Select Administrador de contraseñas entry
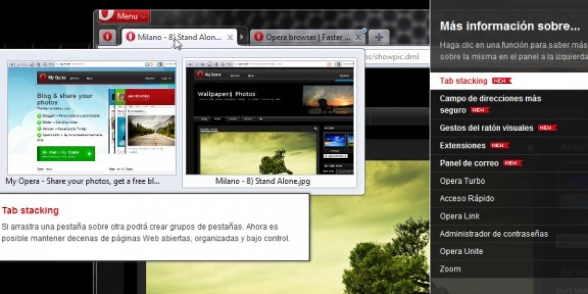Screen dimensions: 588x294 pos(509,234)
